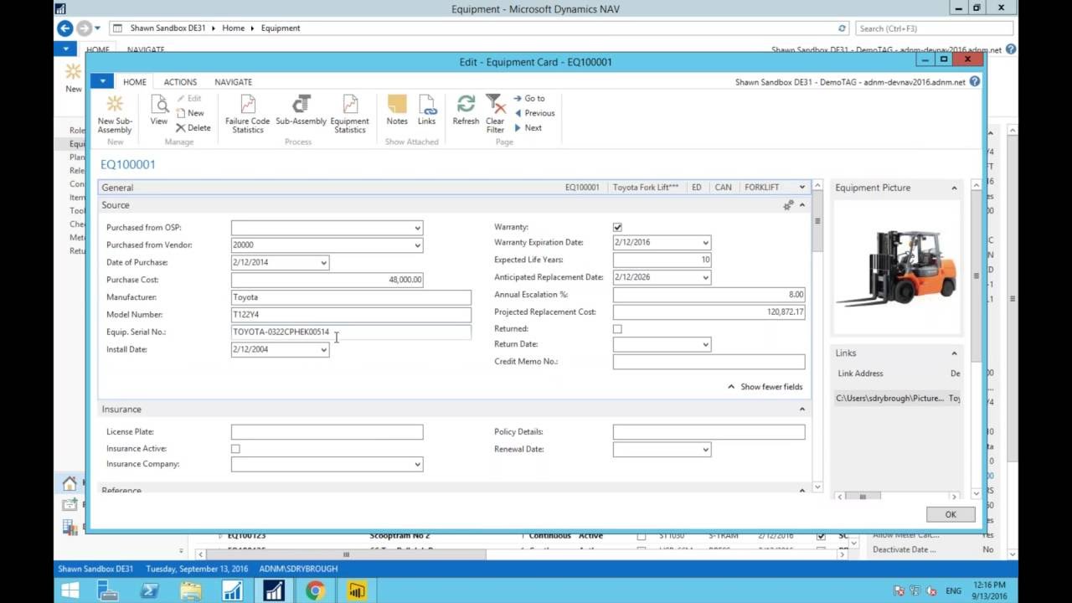Click the Clear Filter icon
The height and width of the screenshot is (603, 1072).
[495, 113]
